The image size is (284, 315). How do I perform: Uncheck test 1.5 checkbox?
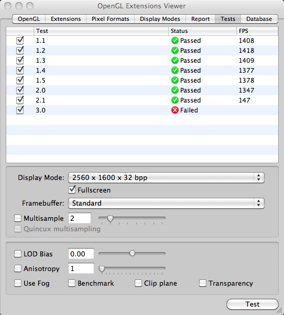(x=20, y=81)
